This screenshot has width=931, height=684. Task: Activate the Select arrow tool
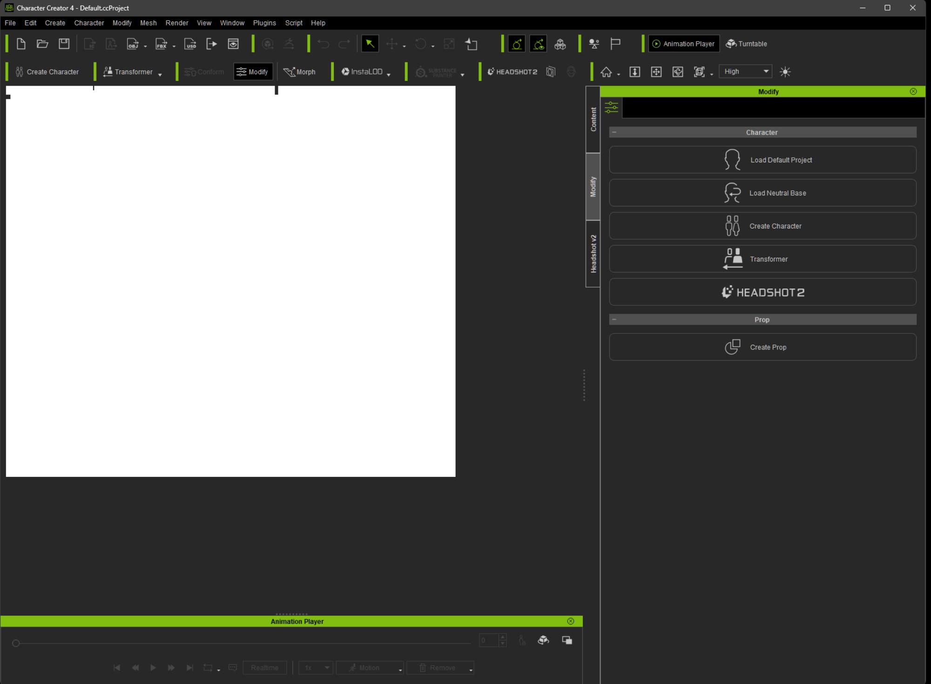click(x=370, y=44)
